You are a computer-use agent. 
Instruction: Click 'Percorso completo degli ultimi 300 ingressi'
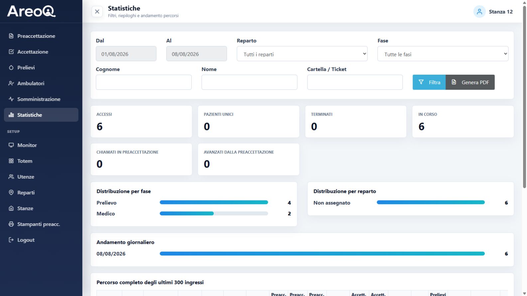point(150,282)
